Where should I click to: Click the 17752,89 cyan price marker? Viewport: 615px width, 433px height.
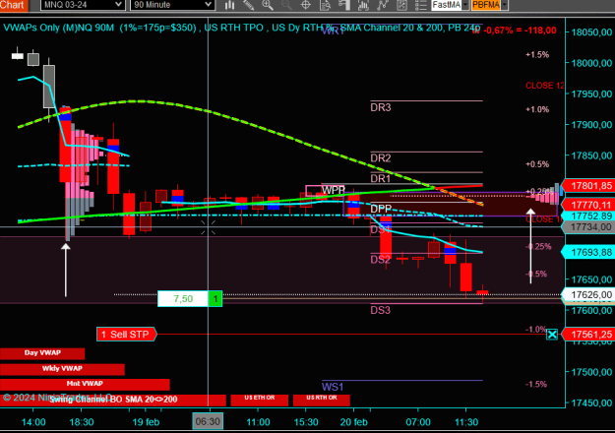(588, 216)
